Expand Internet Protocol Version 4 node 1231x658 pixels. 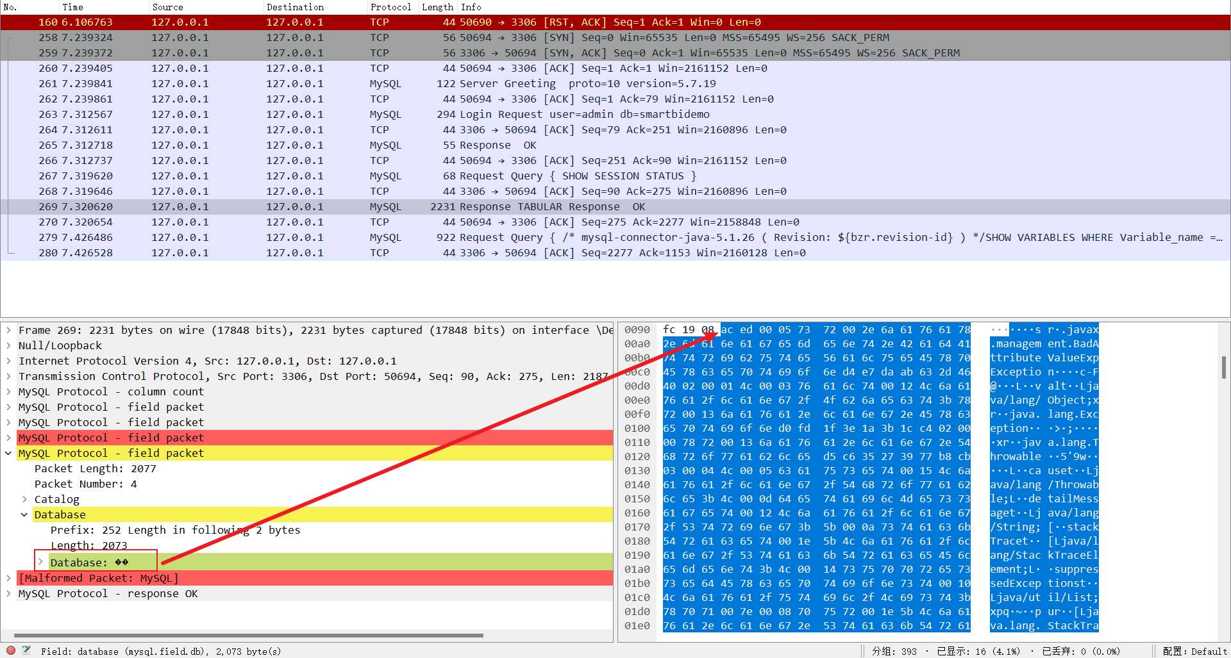8,361
